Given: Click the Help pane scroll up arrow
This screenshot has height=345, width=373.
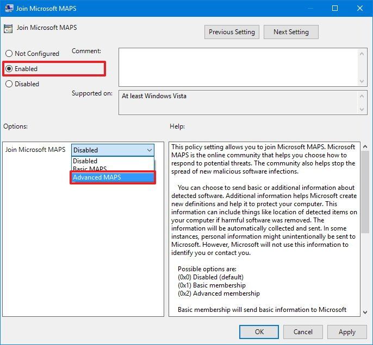Looking at the screenshot, I should tap(365, 146).
